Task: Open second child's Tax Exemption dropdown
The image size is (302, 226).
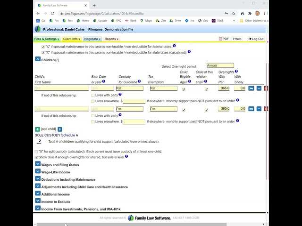Action: 164,109
